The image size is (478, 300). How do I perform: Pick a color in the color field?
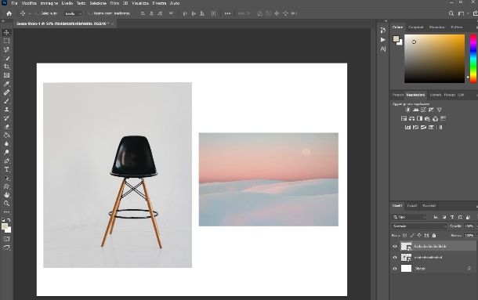point(434,58)
